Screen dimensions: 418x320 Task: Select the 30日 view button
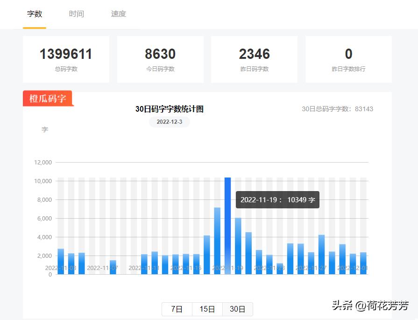click(238, 309)
